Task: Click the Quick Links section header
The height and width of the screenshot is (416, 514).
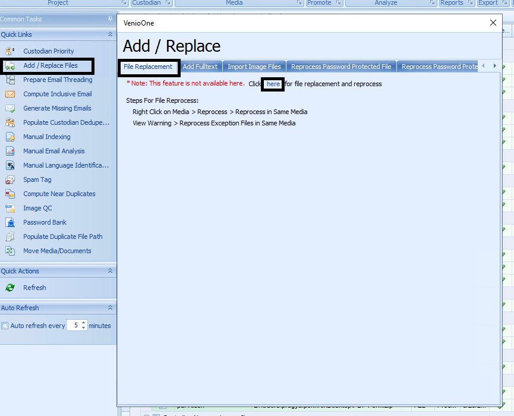Action: click(58, 34)
